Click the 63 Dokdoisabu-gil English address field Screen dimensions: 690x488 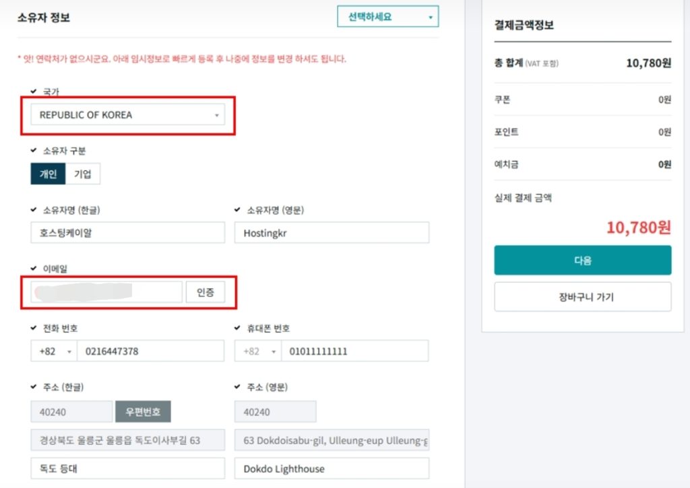coord(332,440)
